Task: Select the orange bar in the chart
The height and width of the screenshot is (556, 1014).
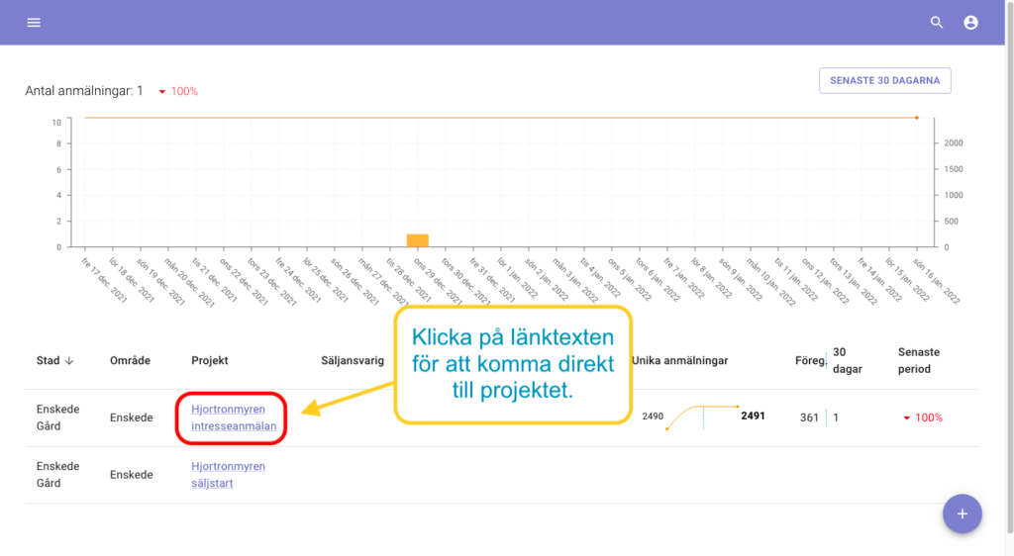Action: 417,240
